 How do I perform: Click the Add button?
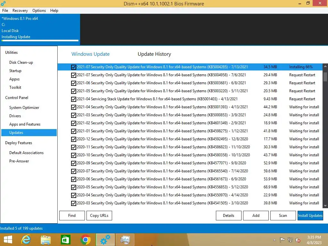pos(256,216)
